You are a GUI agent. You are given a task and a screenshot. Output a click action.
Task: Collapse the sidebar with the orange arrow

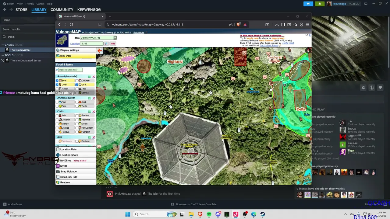(100, 50)
